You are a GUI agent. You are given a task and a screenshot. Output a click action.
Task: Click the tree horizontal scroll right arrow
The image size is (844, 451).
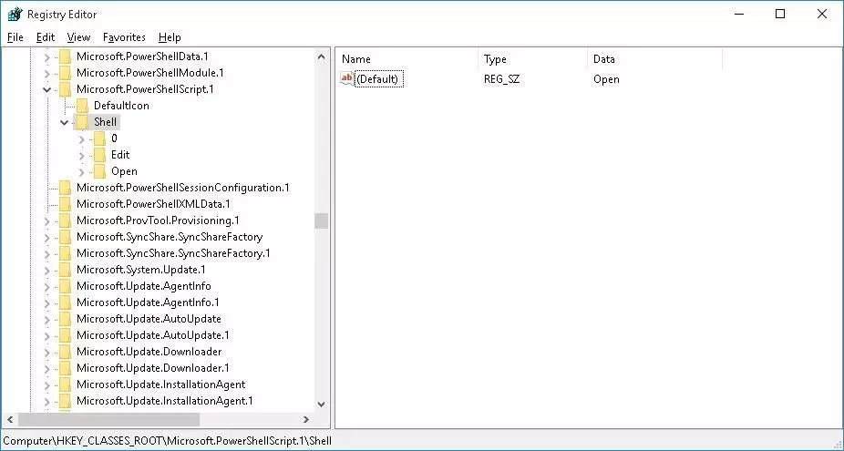[x=305, y=419]
